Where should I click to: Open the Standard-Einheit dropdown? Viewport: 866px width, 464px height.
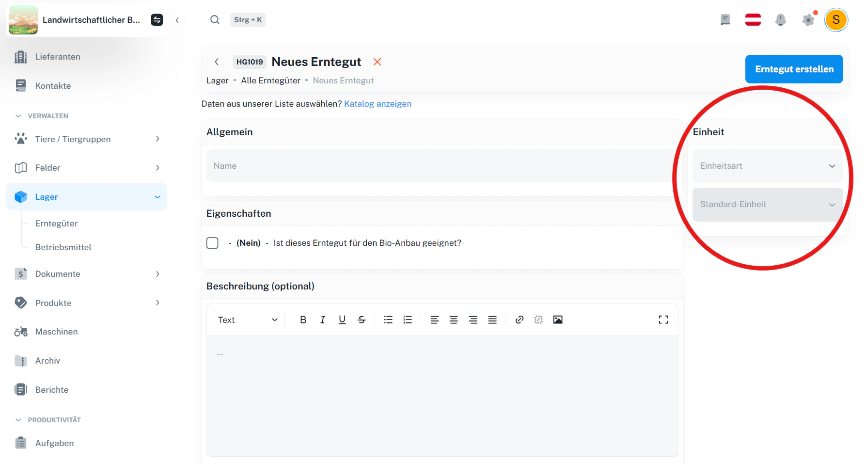(x=768, y=205)
